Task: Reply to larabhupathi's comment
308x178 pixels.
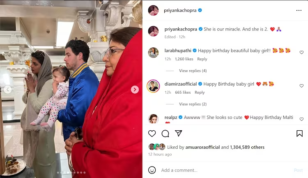Action: [202, 59]
